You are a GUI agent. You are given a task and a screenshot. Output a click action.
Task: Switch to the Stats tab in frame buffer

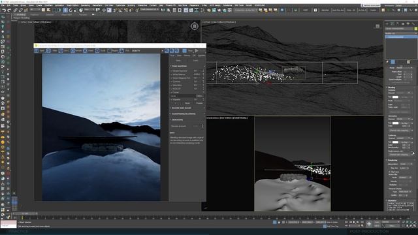coord(179,55)
